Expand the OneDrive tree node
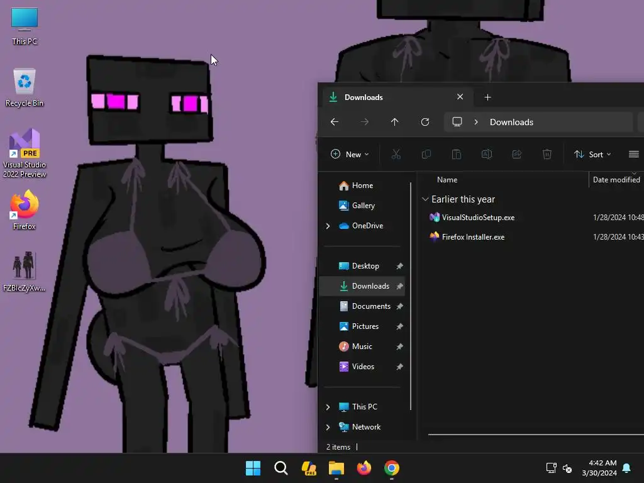644x483 pixels. point(328,226)
